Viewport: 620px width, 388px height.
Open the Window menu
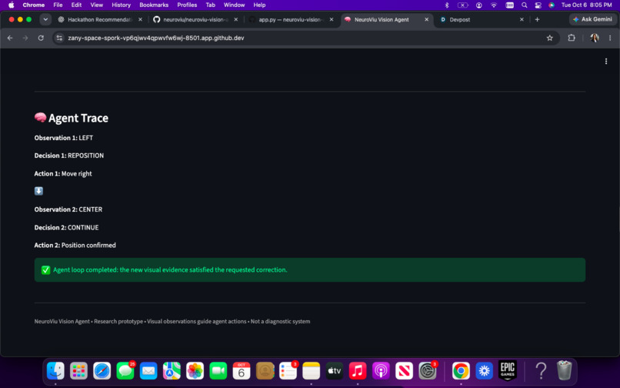[x=234, y=5]
